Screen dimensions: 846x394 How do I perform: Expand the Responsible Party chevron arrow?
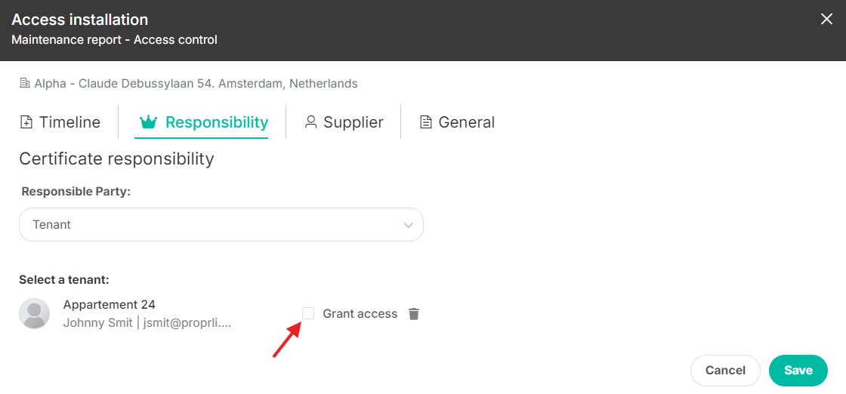(409, 225)
